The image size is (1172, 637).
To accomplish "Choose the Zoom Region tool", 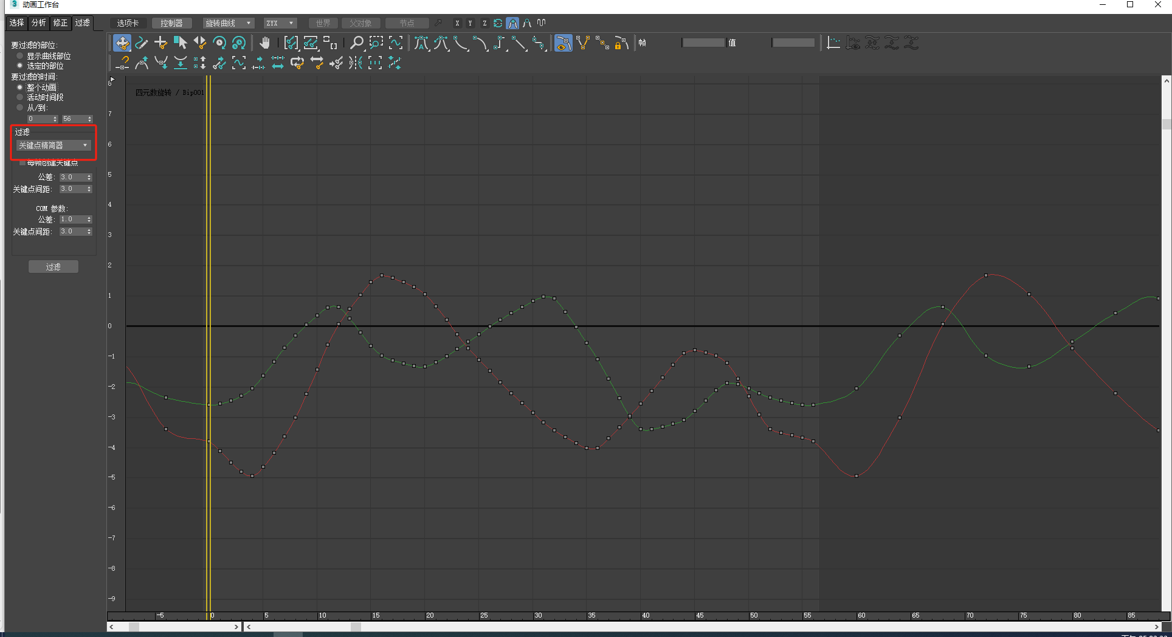I will 376,43.
